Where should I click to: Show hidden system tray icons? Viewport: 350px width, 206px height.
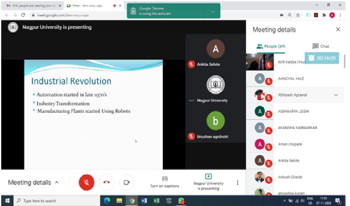point(284,201)
